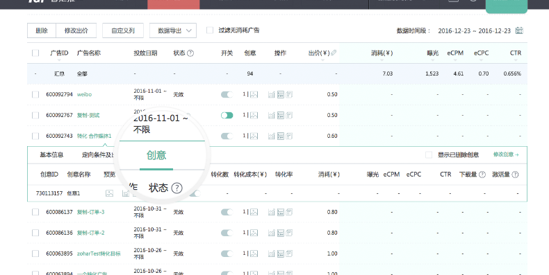Viewport: 549px width, 275px height.
Task: Click the 修改出价 button
Action: pos(76,30)
